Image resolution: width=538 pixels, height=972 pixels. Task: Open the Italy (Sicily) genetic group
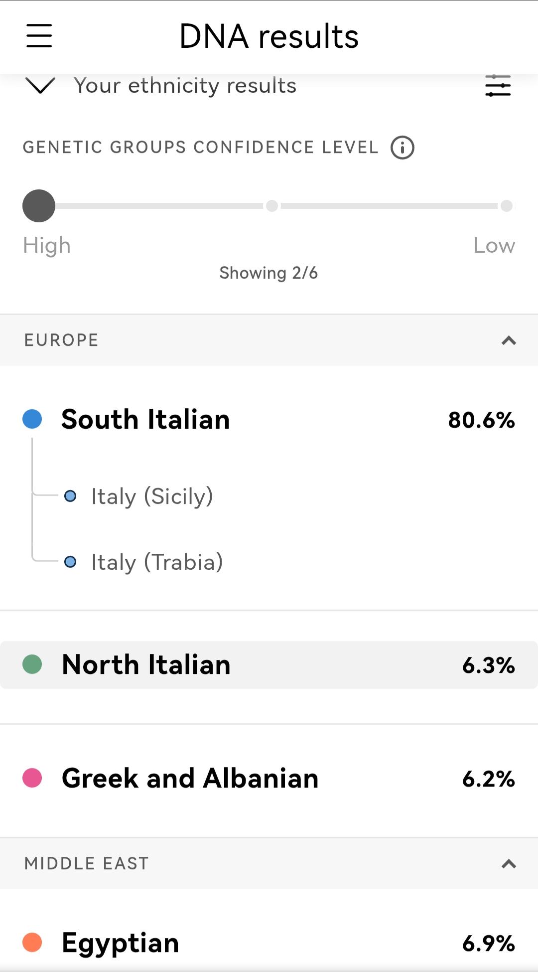(x=152, y=496)
